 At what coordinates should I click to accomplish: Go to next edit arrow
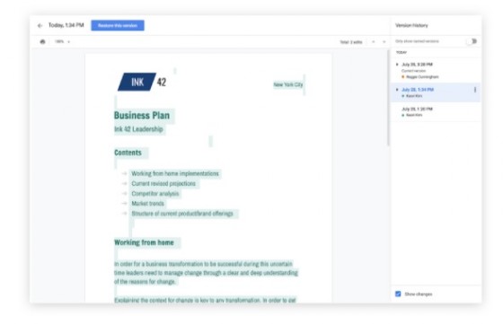point(384,42)
